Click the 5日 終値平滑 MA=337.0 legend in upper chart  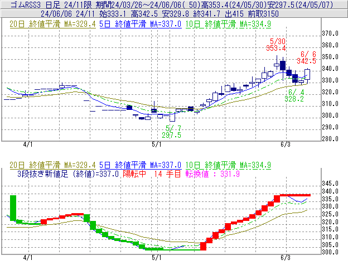141,24
